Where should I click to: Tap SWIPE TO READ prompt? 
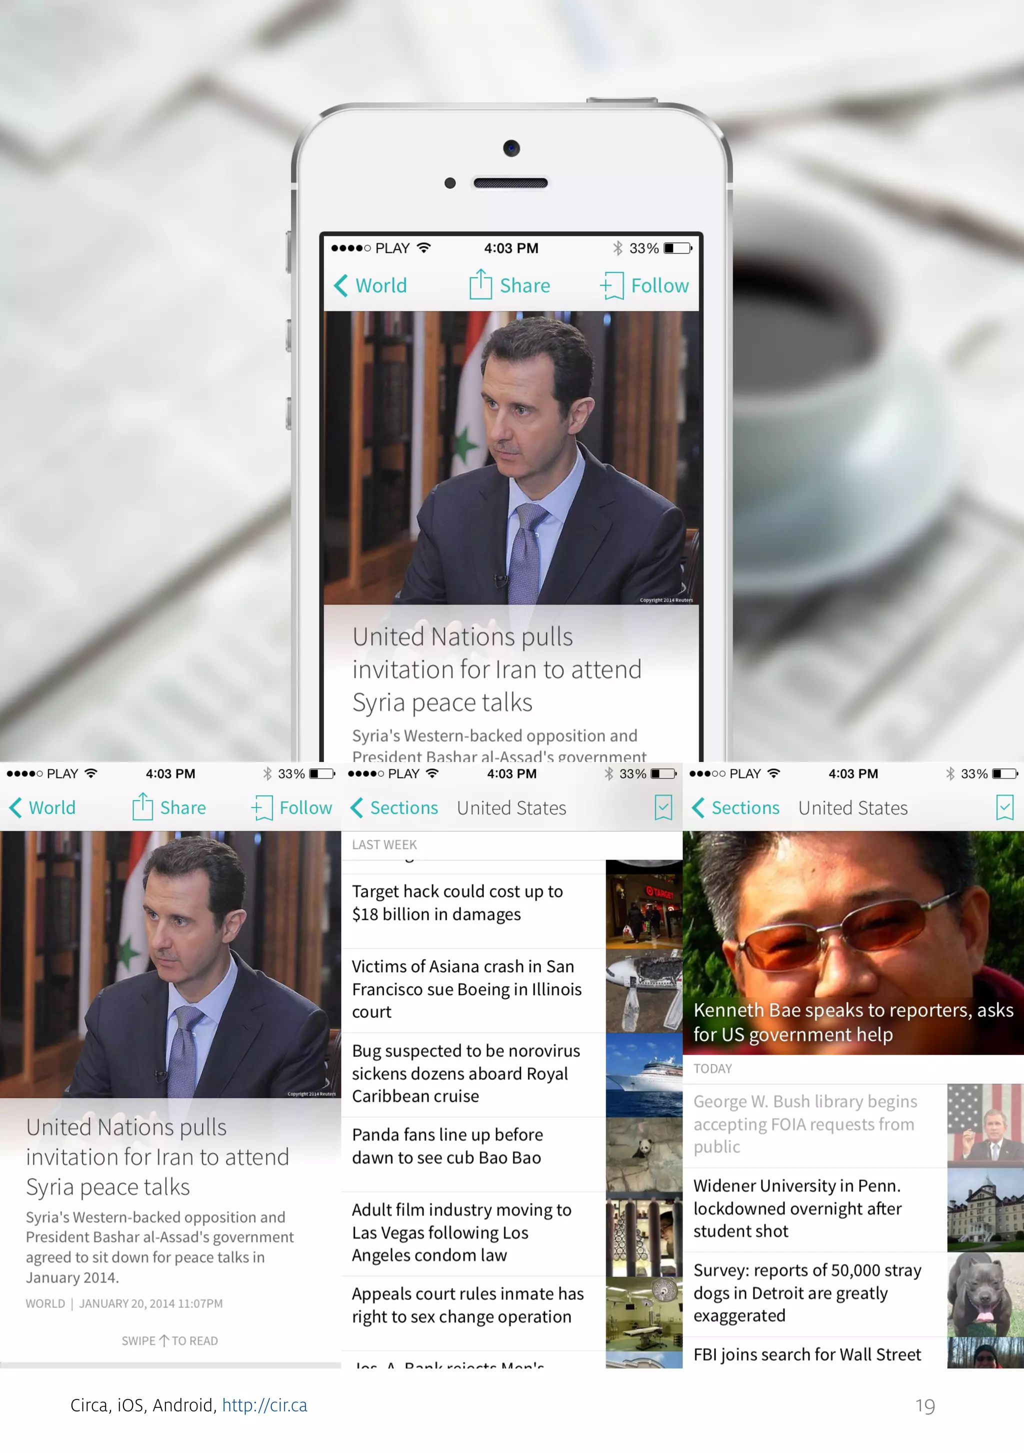pos(169,1341)
